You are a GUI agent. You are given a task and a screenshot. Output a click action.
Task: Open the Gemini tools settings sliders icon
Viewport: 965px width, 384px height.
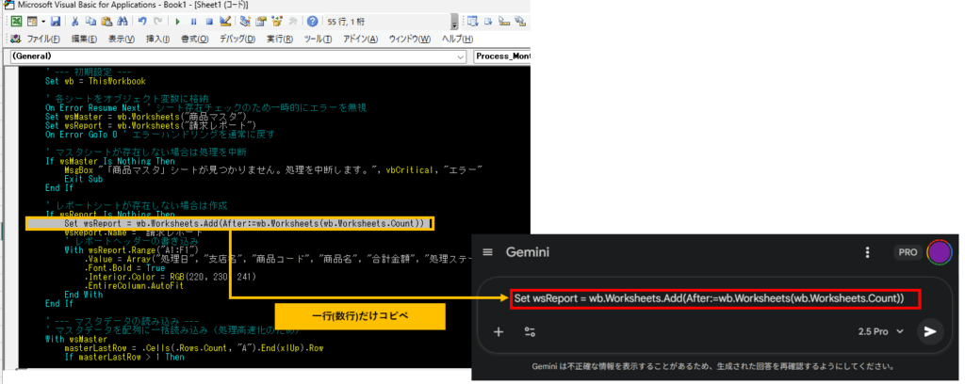click(530, 331)
